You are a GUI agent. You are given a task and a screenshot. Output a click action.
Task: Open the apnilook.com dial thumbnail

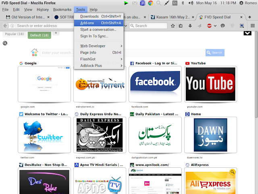point(155,181)
